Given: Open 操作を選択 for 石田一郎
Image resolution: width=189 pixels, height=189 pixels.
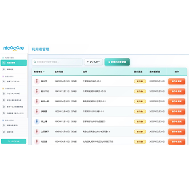Looking at the screenshot, I should tap(177, 101).
